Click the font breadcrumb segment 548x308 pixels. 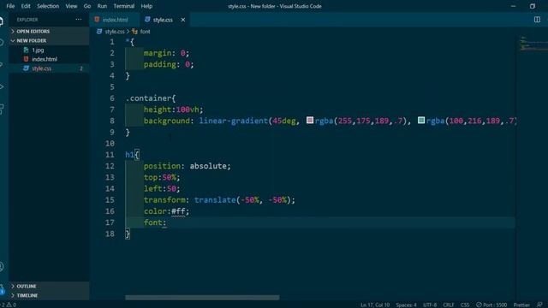(145, 32)
